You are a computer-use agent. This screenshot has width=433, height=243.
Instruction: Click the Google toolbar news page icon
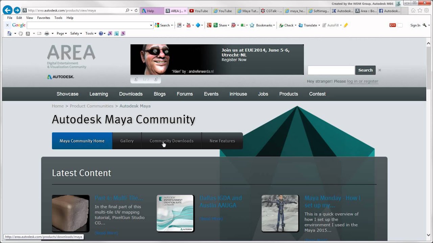(179, 25)
